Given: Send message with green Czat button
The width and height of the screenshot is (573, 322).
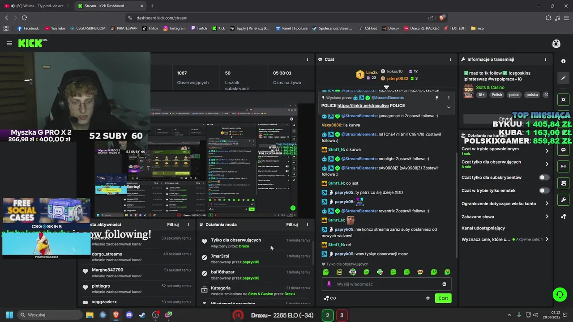Looking at the screenshot, I should coord(443,298).
